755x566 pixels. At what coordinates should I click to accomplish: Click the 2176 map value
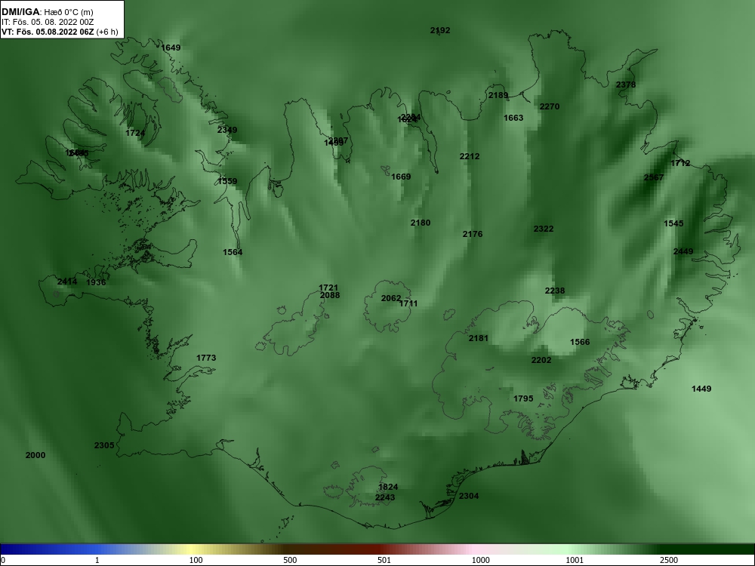tap(473, 234)
